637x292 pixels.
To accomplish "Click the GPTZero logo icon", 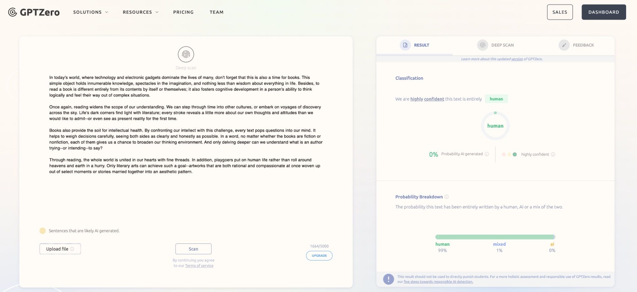I will click(x=12, y=12).
